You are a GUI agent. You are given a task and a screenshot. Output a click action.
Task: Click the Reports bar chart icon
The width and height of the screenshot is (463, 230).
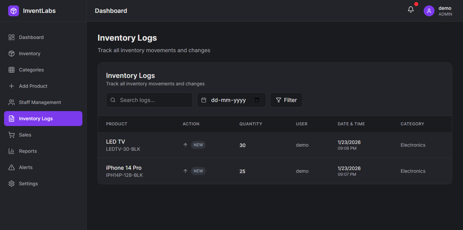pyautogui.click(x=12, y=151)
